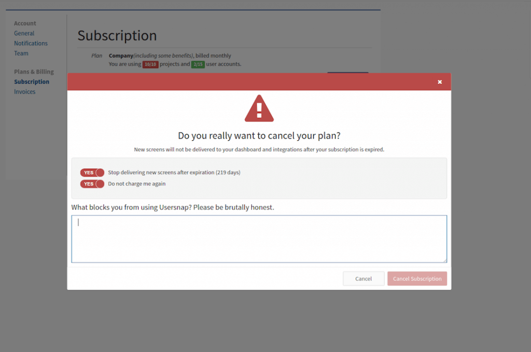531x352 pixels.
Task: Close the cancel plan dialog with X
Action: [440, 82]
